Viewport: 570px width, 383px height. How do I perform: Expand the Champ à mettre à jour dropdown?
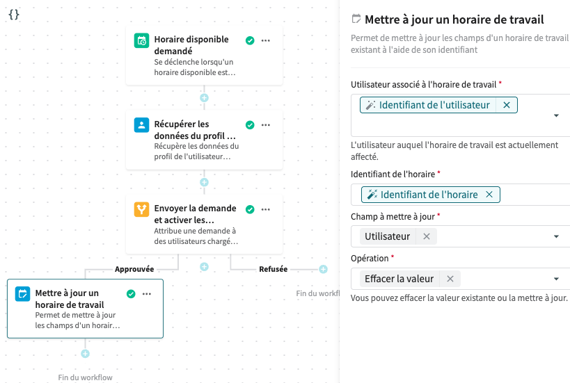tap(556, 237)
